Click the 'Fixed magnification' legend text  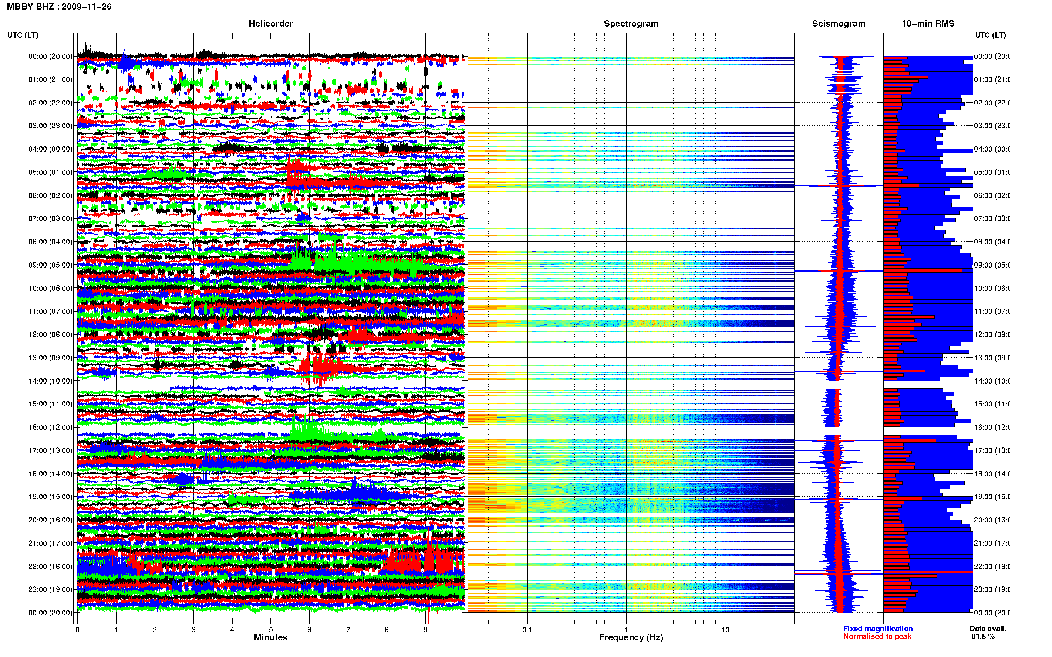click(x=878, y=629)
